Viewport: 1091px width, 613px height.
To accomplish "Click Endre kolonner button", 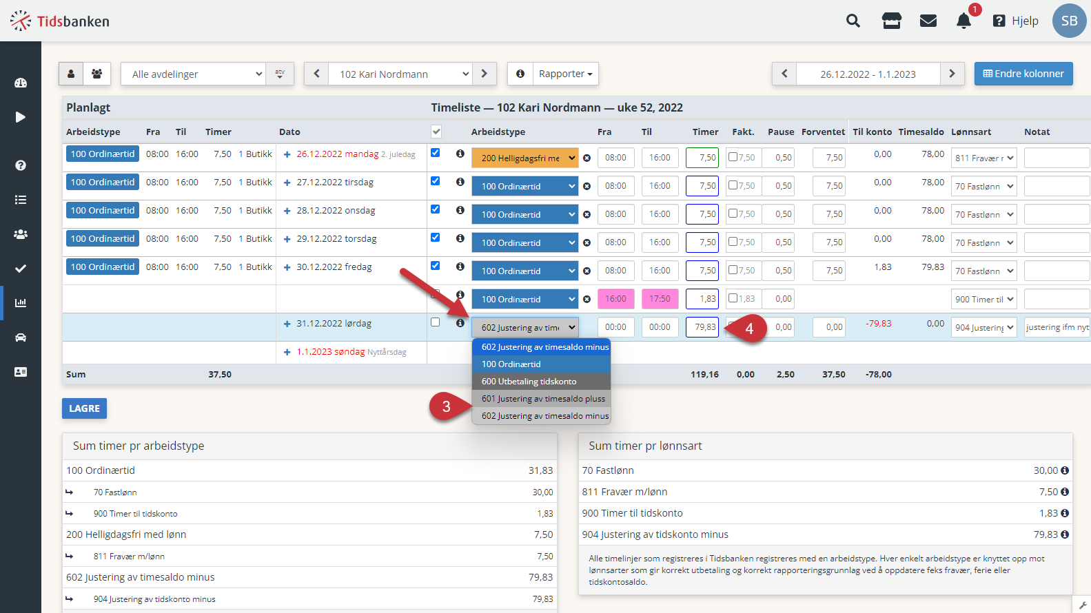I will (1023, 74).
